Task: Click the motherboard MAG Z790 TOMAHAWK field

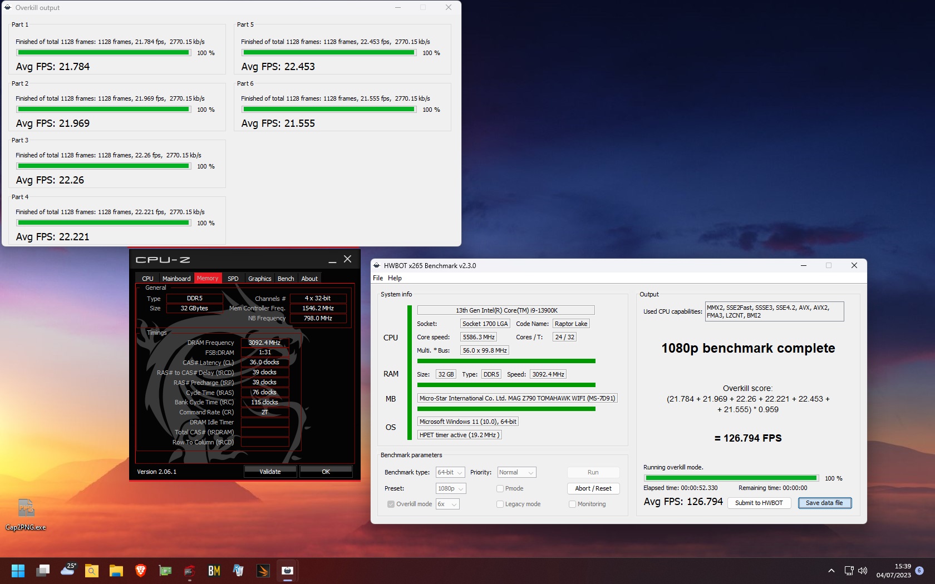Action: tap(518, 398)
